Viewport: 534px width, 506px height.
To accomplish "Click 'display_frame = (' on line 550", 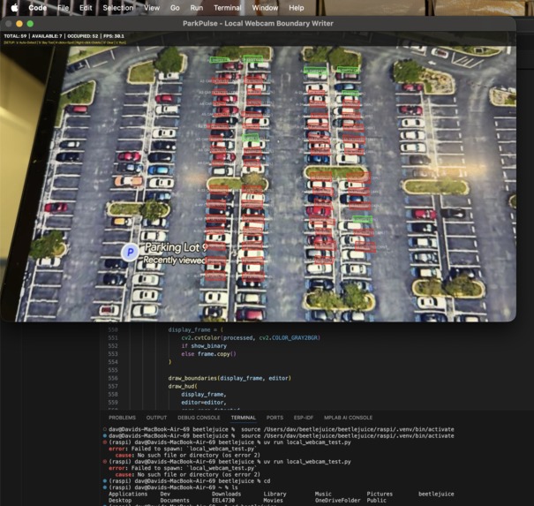I will tap(195, 330).
